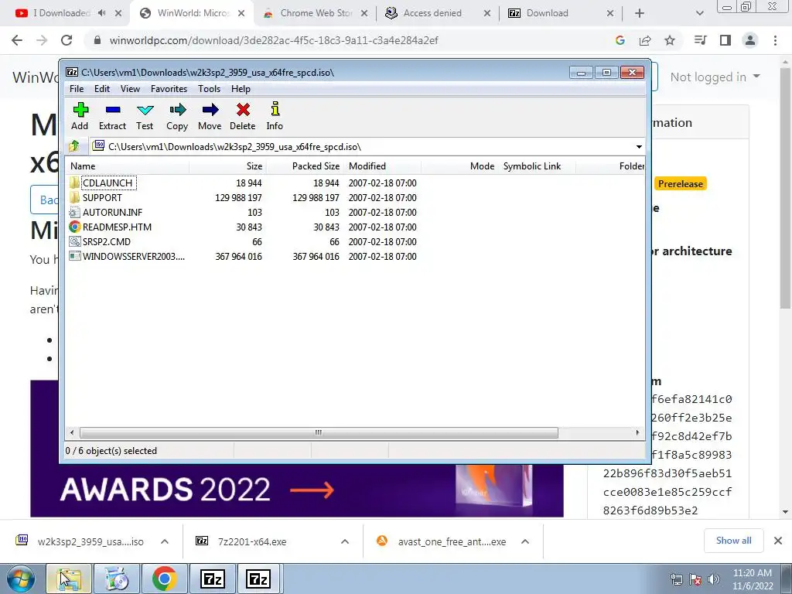Click the horizontal scrollbar right arrow
792x594 pixels.
pyautogui.click(x=637, y=432)
